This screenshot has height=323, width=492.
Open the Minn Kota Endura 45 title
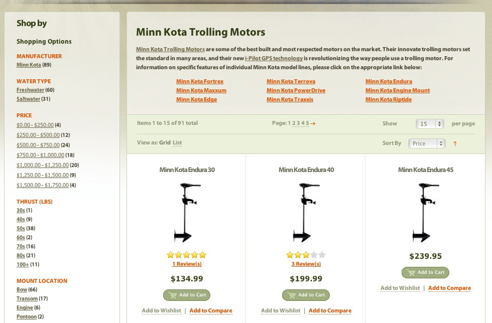click(426, 170)
